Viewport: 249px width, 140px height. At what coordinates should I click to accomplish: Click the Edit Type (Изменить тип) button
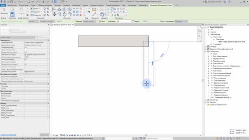(42, 37)
